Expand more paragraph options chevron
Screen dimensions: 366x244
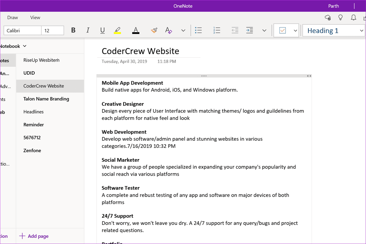tap(264, 30)
